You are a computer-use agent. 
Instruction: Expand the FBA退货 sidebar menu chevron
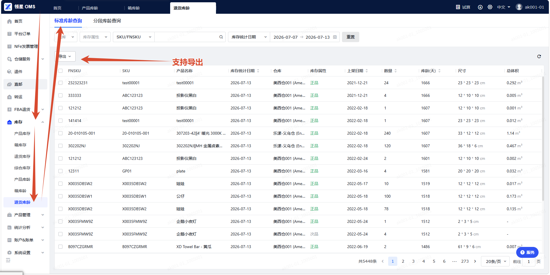click(43, 109)
